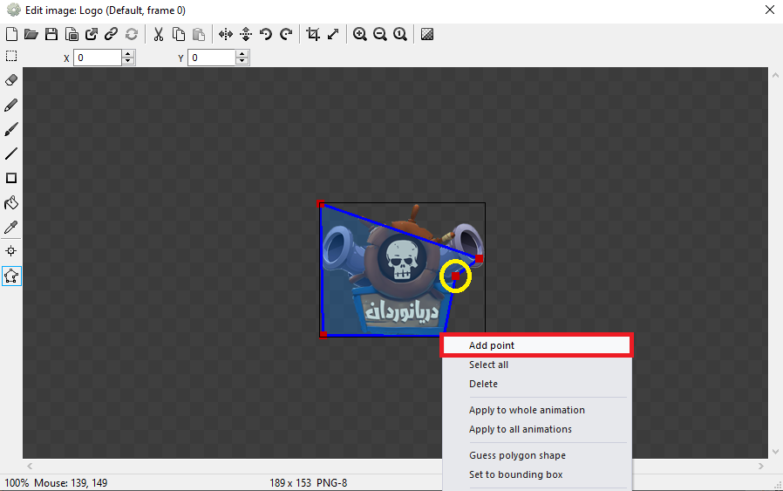This screenshot has height=491, width=783.
Task: Select the Rectangle shape tool
Action: (x=11, y=178)
